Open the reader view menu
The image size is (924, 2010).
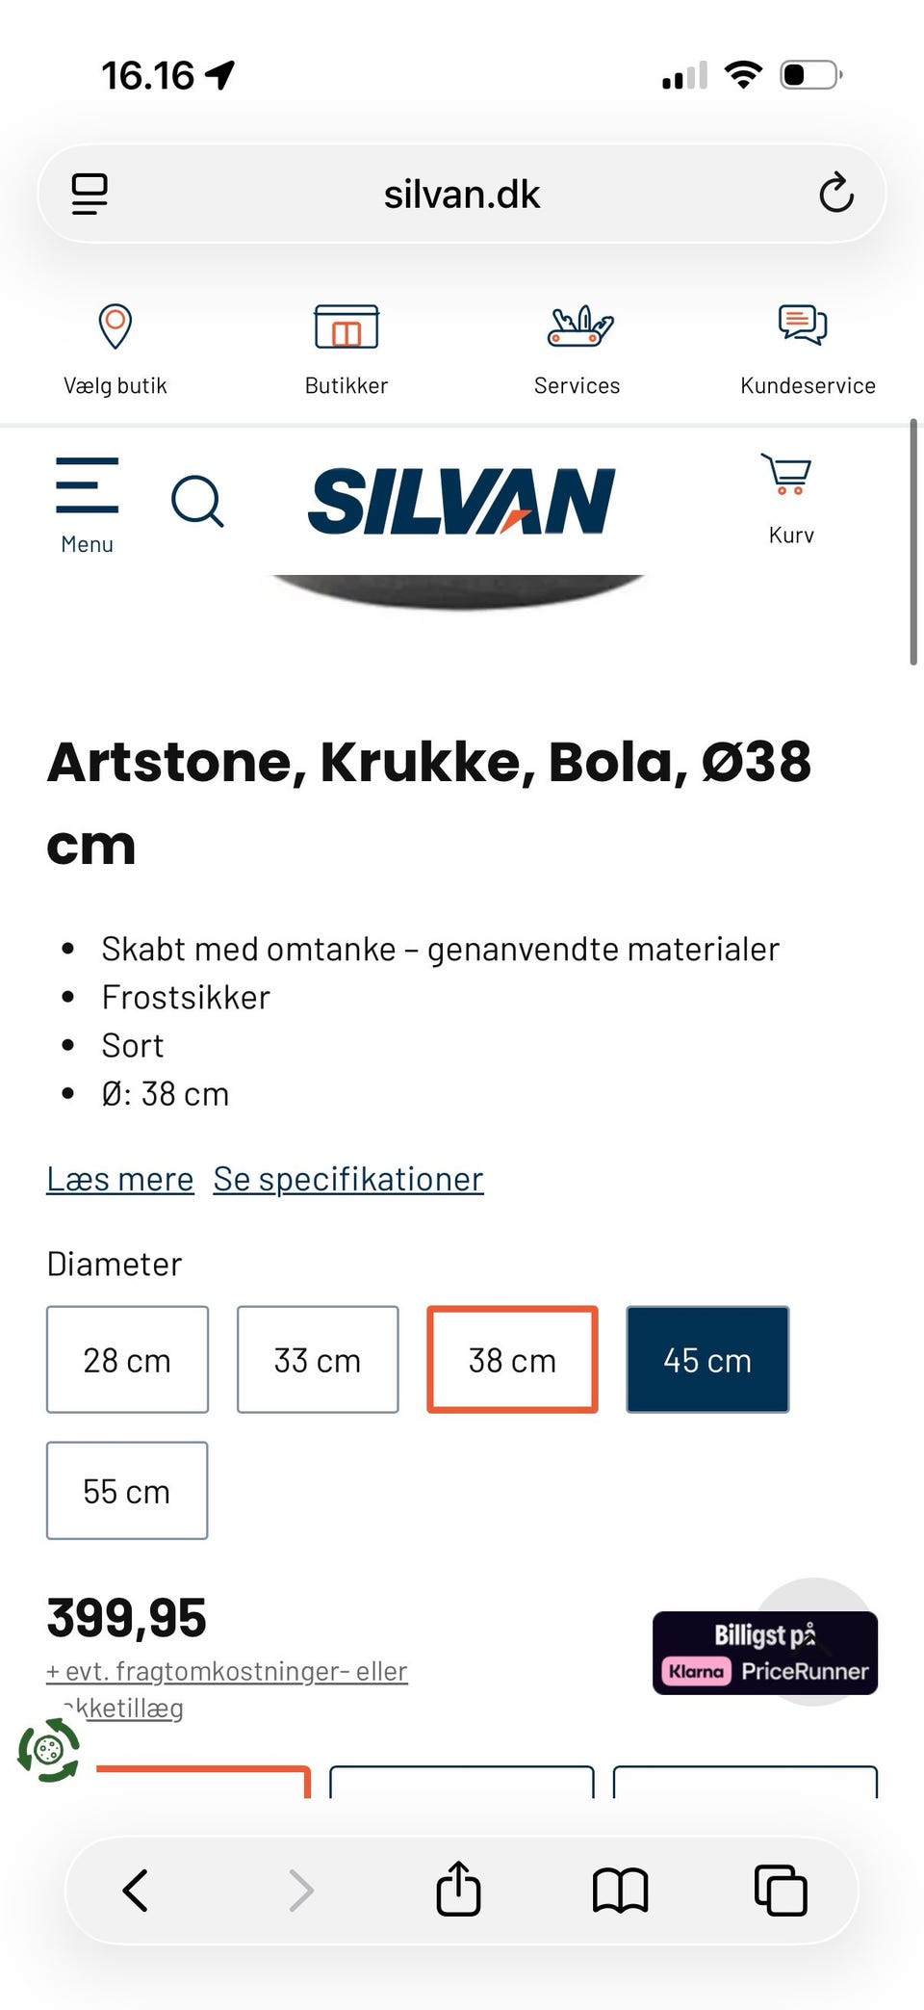click(x=90, y=193)
